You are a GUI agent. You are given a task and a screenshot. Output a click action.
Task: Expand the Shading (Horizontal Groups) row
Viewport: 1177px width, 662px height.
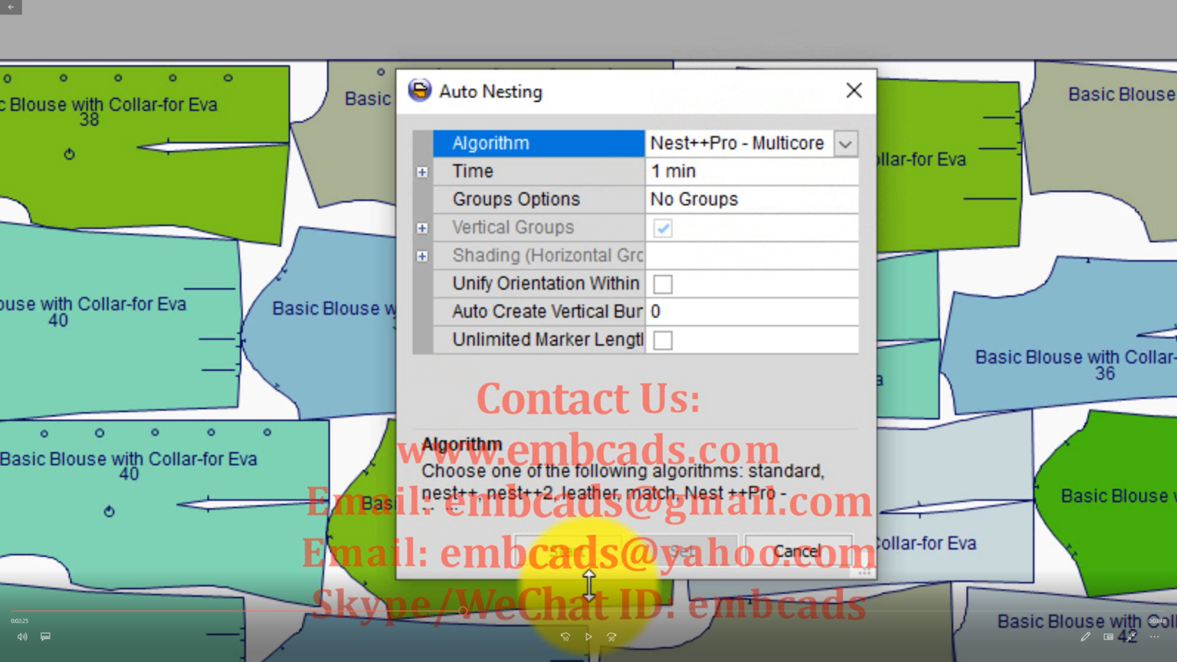tap(422, 256)
